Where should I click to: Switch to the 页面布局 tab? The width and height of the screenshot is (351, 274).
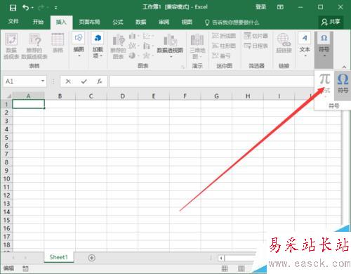(89, 22)
